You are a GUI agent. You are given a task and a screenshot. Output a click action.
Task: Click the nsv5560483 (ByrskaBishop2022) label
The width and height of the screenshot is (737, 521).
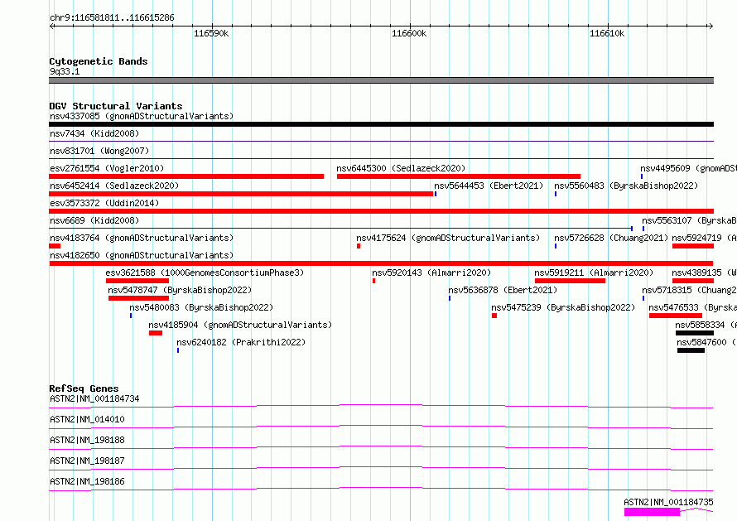click(x=626, y=186)
